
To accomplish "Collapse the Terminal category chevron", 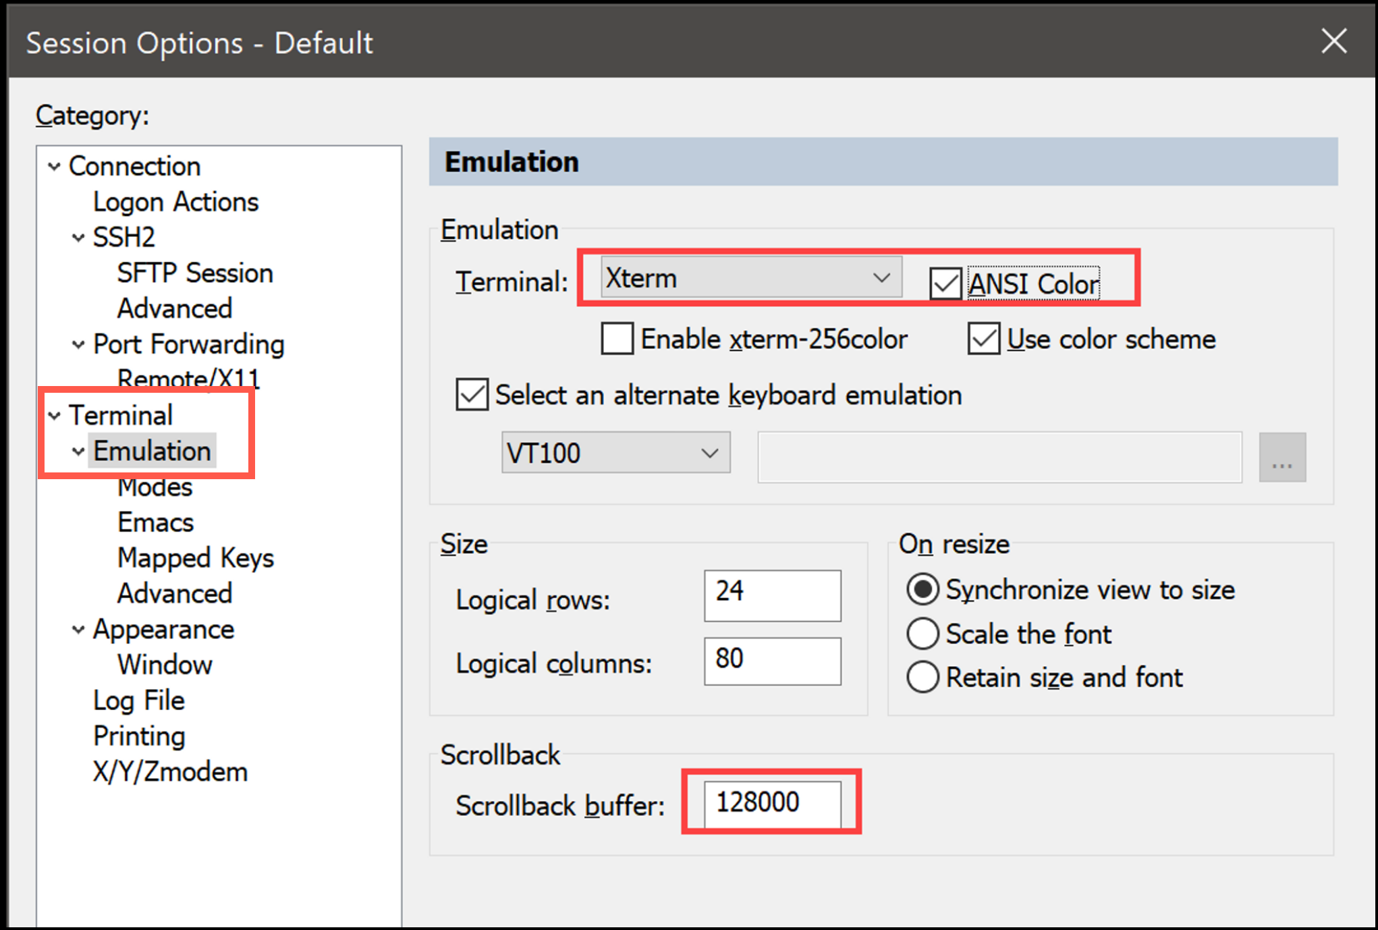I will pos(55,416).
